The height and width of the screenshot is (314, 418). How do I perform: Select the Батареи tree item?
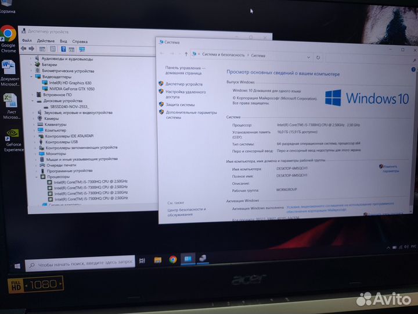(49, 65)
